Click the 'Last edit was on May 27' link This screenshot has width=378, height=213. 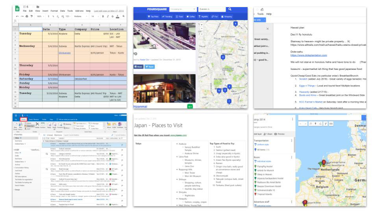pyautogui.click(x=109, y=11)
